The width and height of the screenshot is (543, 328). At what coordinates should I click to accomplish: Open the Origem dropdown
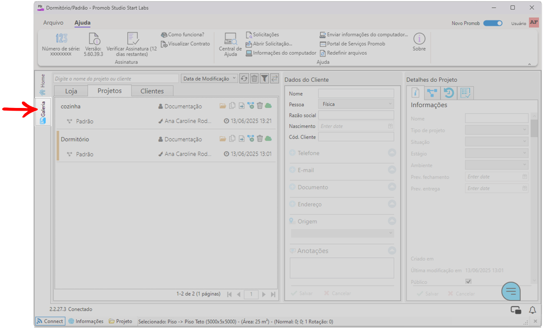point(343,233)
